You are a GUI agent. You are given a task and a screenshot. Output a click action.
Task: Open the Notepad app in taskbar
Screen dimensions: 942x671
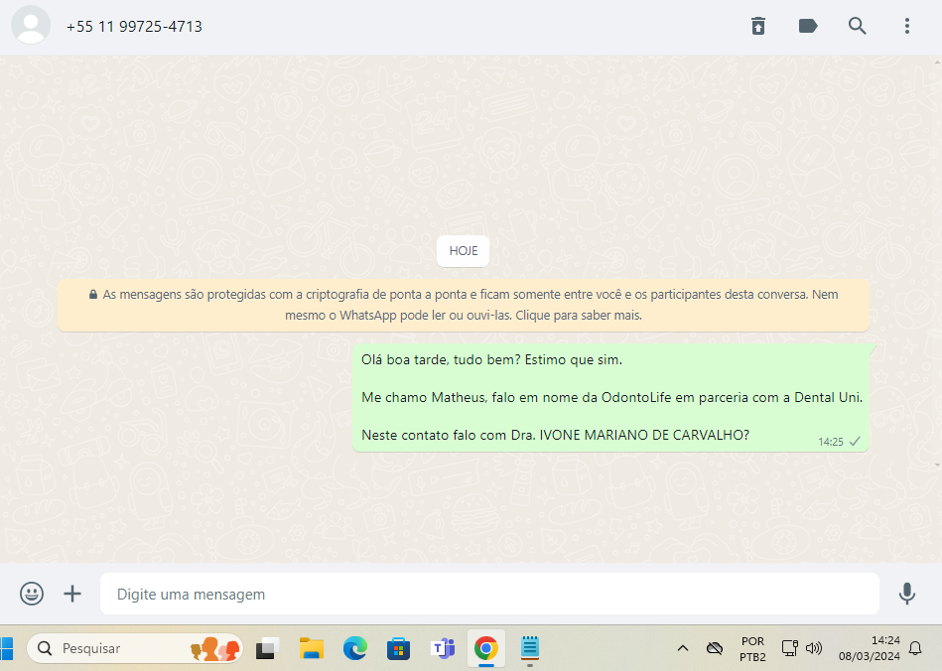[529, 649]
